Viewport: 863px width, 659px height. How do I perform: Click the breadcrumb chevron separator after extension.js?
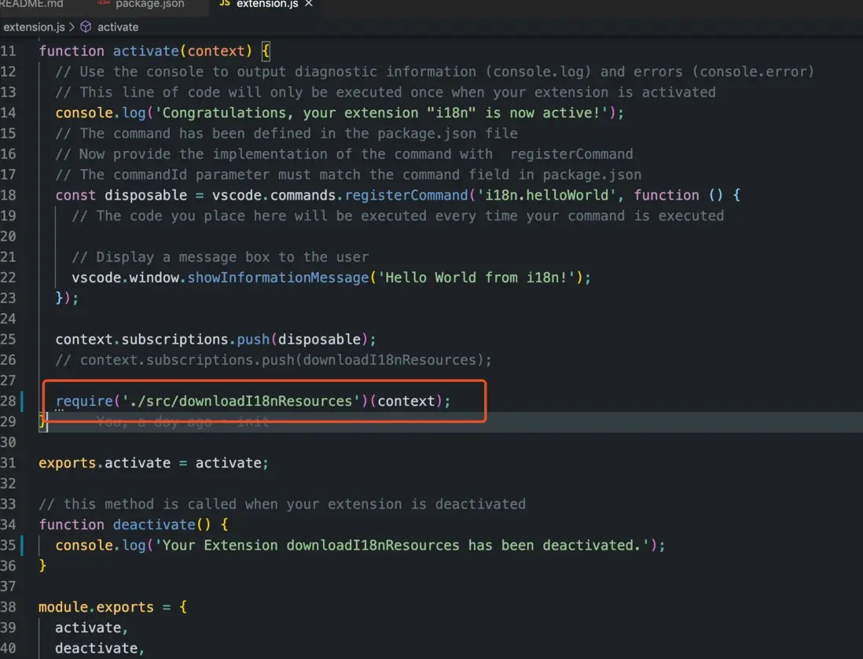tap(72, 27)
